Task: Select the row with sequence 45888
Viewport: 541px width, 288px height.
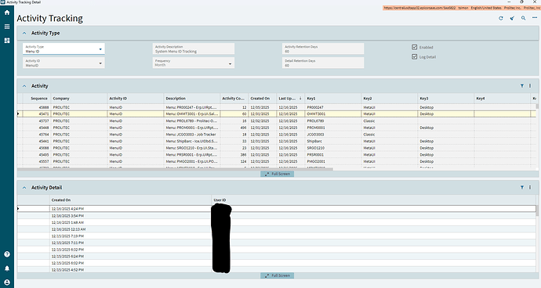Action: pos(277,107)
